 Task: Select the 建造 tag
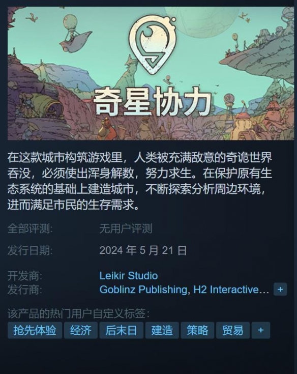[162, 330]
